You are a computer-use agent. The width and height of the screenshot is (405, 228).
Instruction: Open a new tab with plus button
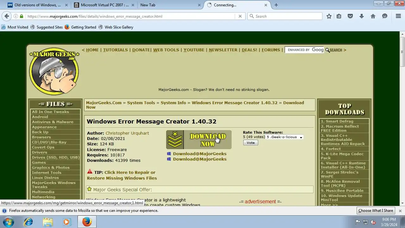click(276, 5)
